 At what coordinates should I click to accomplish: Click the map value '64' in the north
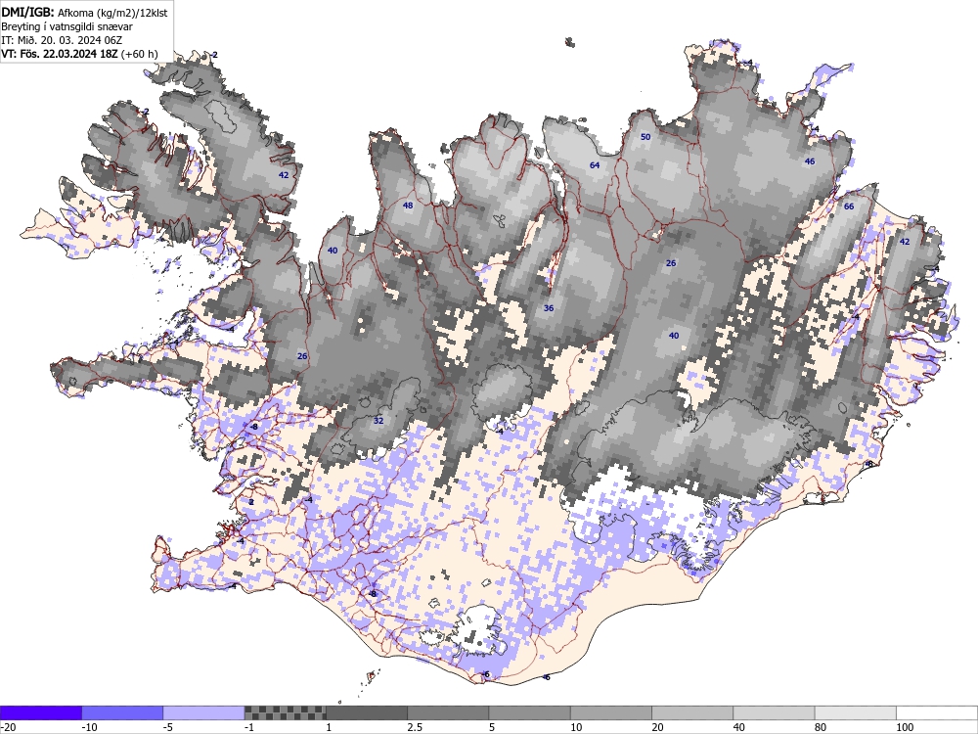(595, 165)
